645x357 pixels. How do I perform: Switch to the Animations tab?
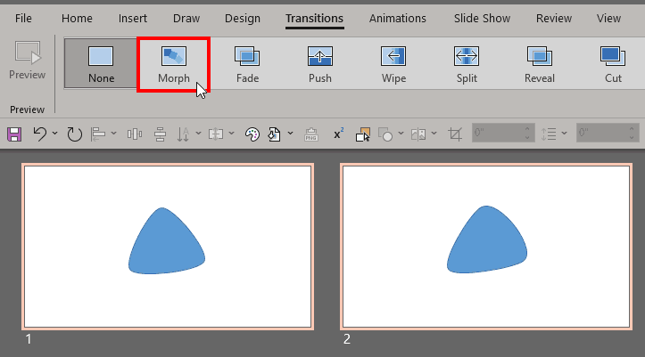pyautogui.click(x=397, y=18)
